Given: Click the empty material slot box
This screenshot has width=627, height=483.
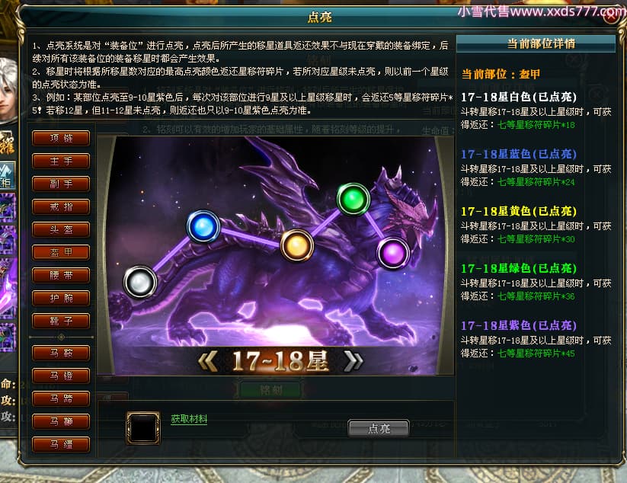Looking at the screenshot, I should pyautogui.click(x=143, y=428).
